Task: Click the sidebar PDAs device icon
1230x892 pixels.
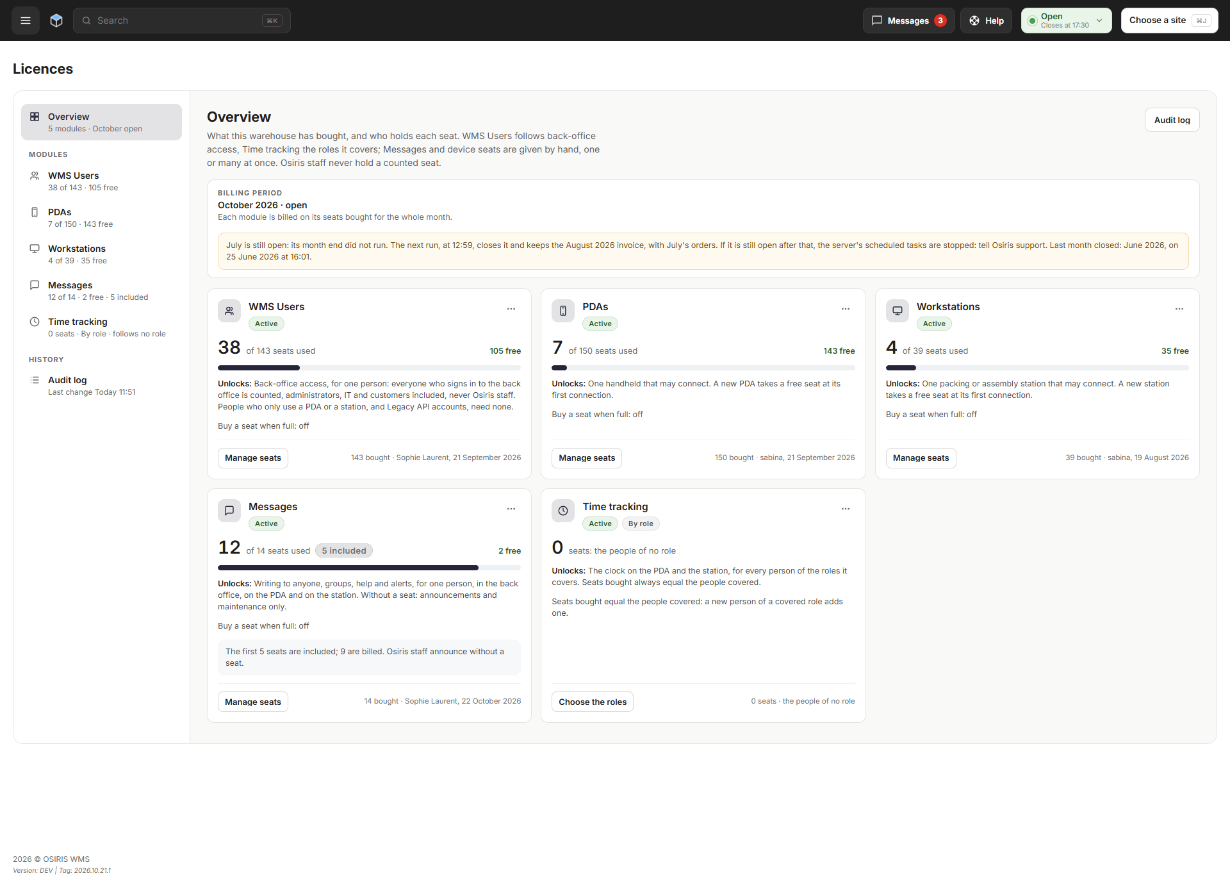Action: pos(35,212)
